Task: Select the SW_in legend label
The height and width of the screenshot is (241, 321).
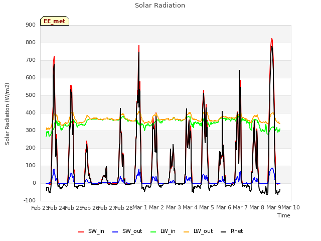Action: (x=96, y=231)
